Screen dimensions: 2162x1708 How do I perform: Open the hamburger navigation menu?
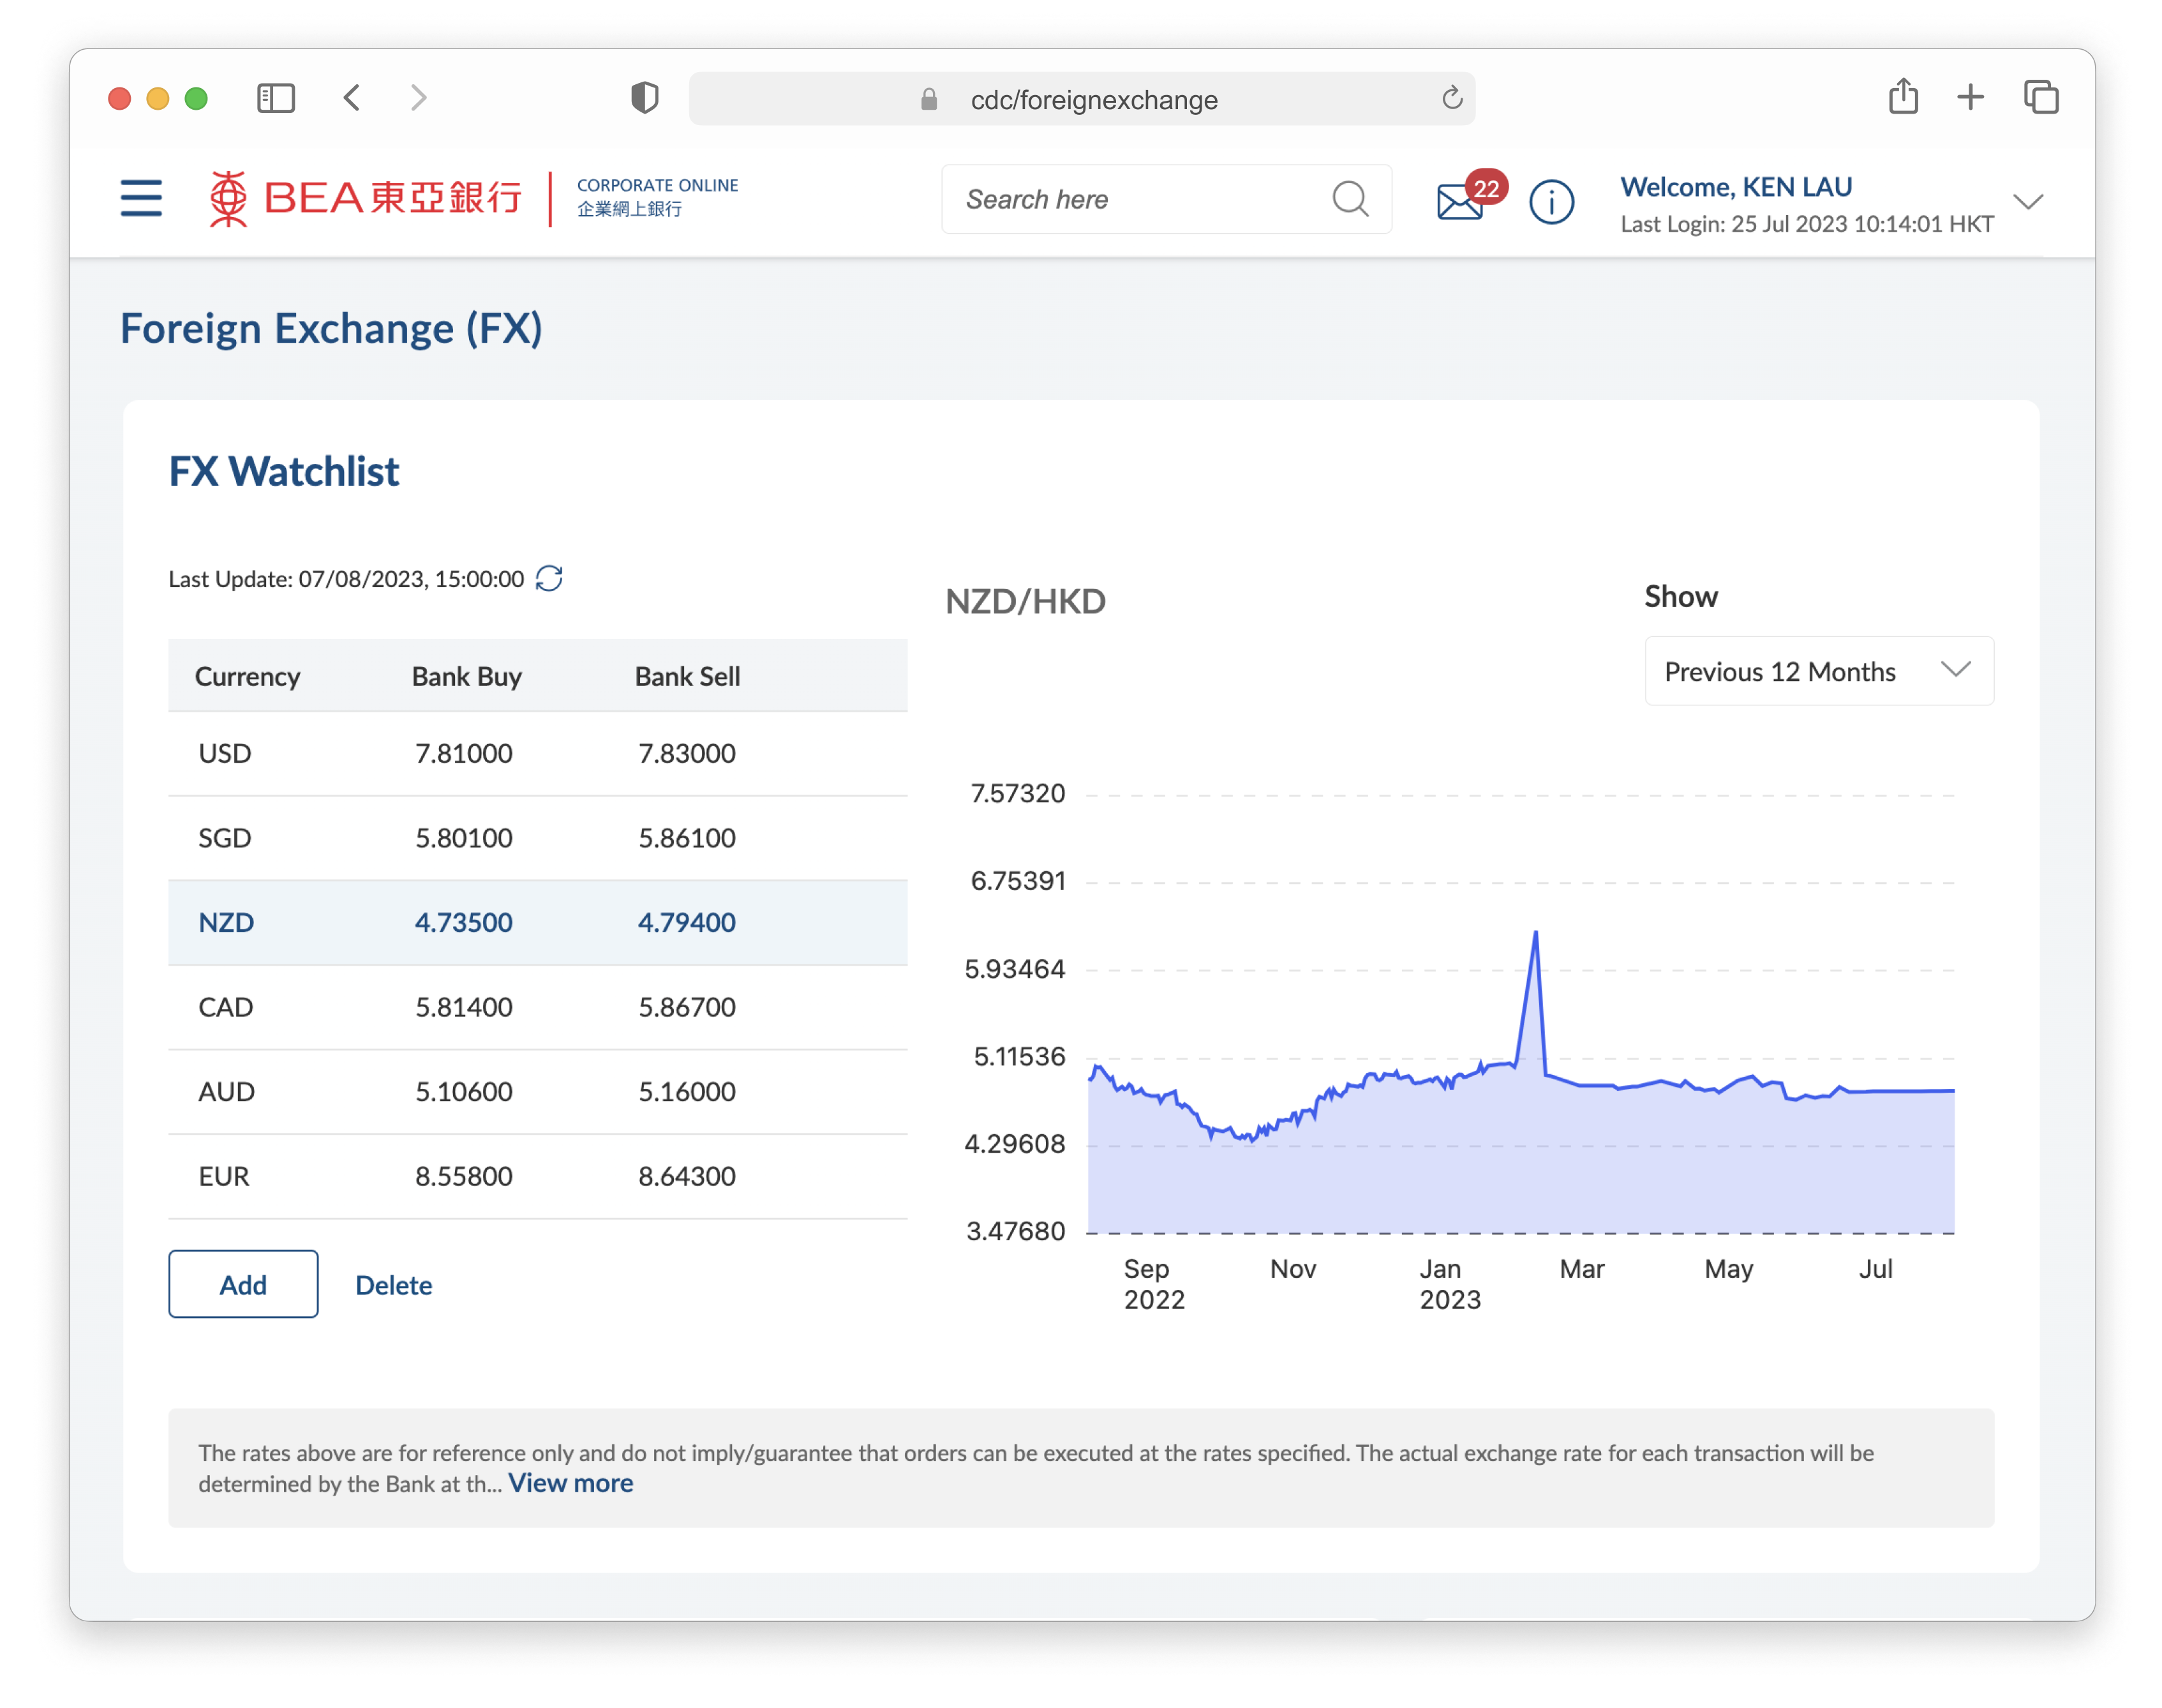[141, 198]
